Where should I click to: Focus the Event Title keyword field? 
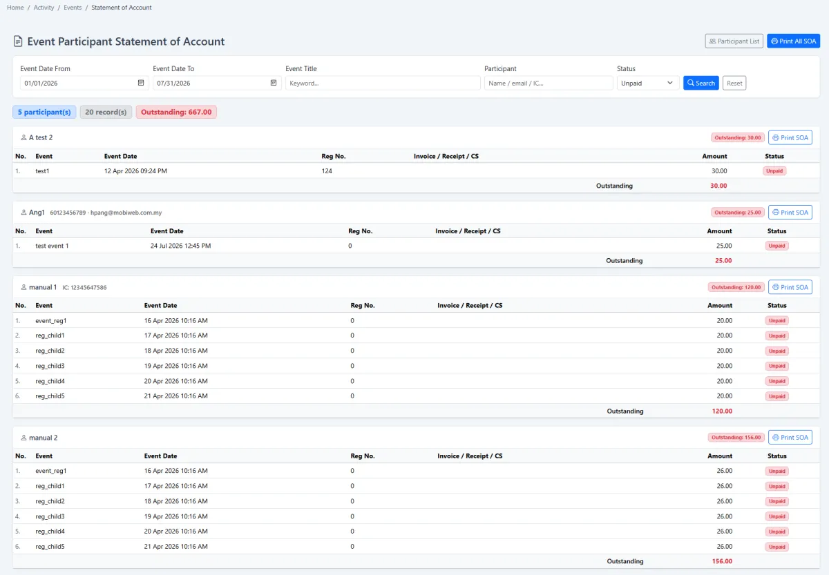pyautogui.click(x=383, y=83)
